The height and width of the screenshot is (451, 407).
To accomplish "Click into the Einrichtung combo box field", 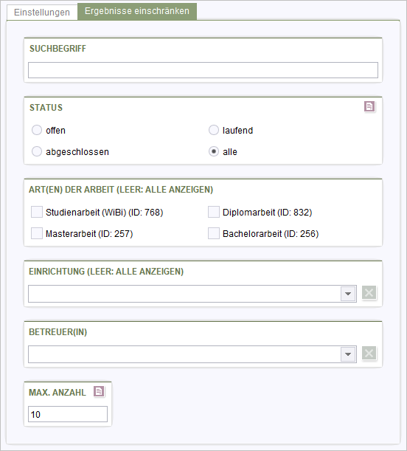I will coord(184,294).
